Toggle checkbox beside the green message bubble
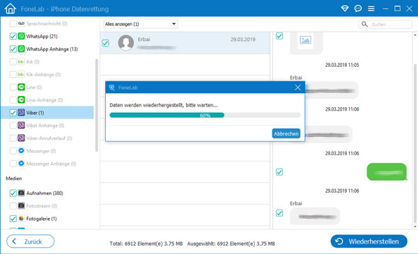 279,172
